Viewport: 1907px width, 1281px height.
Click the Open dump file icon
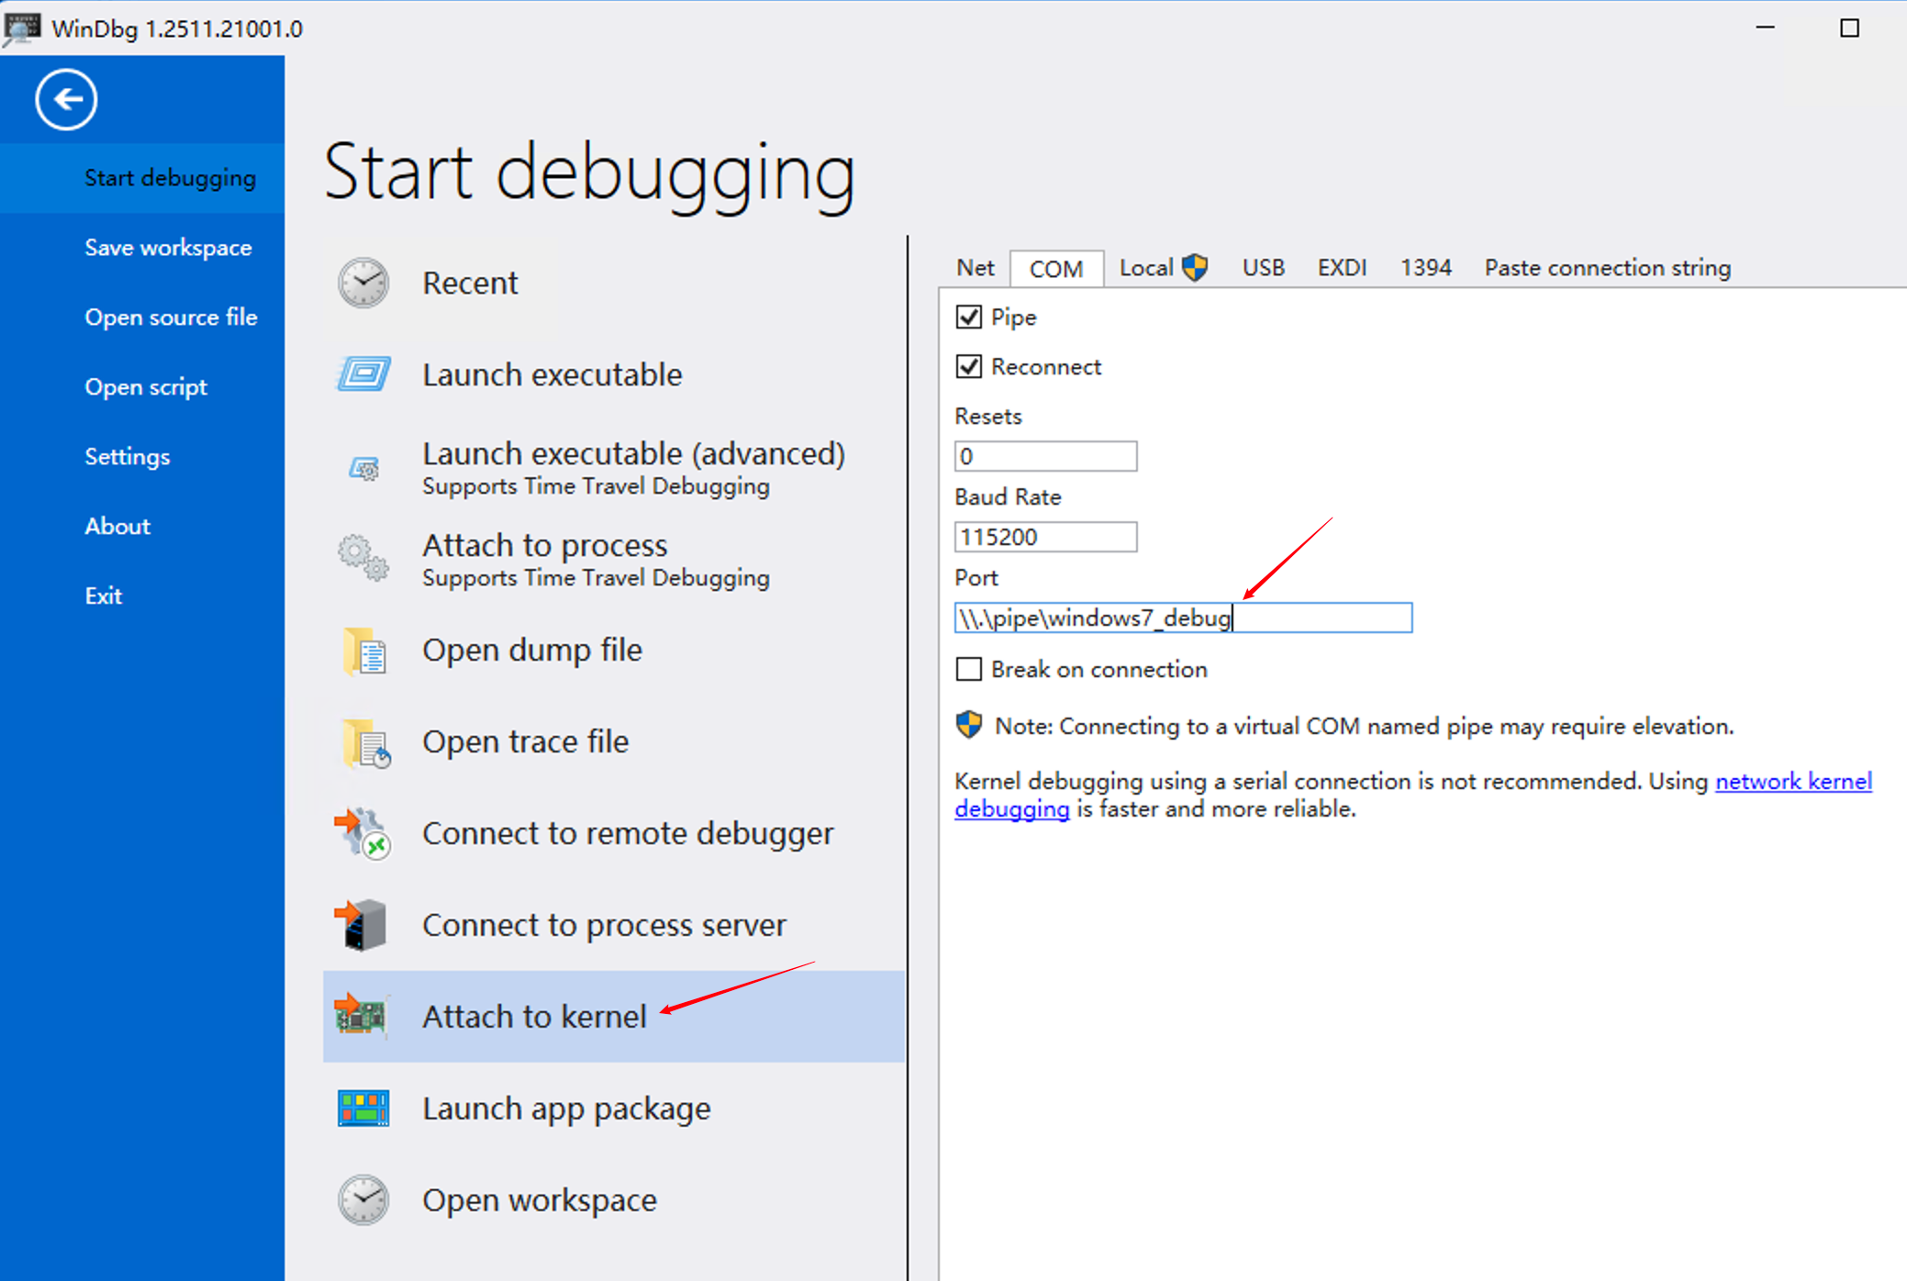pyautogui.click(x=365, y=651)
